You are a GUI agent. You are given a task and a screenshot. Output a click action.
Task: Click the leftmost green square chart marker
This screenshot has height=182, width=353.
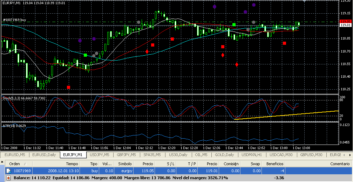click(x=86, y=55)
